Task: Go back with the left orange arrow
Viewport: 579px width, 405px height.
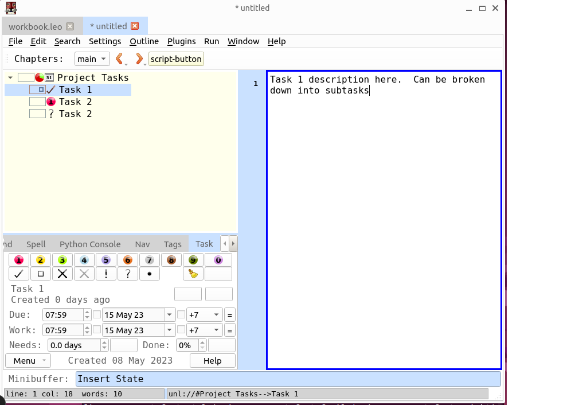Action: pos(120,59)
